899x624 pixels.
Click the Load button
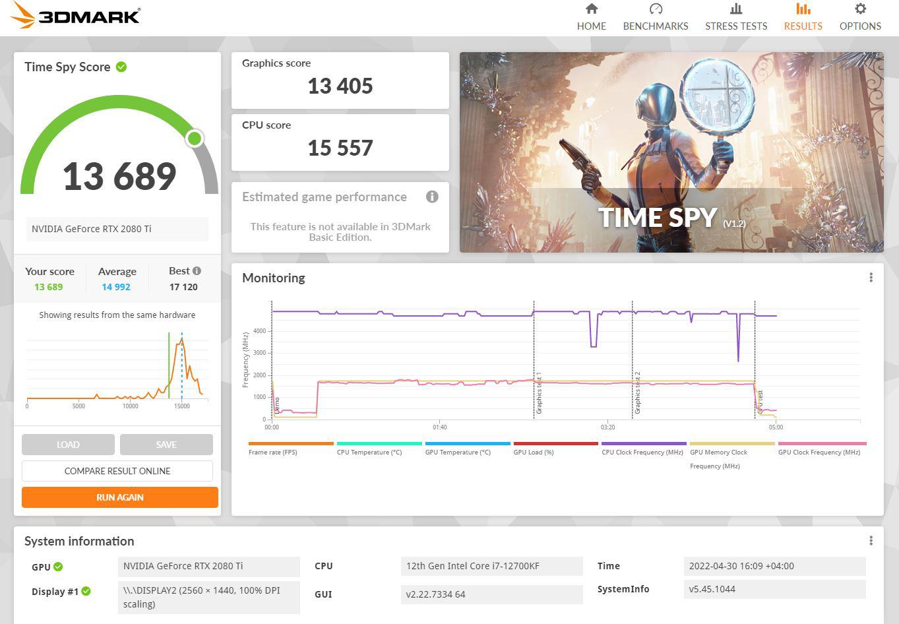tap(68, 445)
